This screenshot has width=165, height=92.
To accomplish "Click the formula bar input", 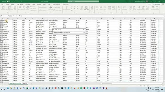I will 93,16.
